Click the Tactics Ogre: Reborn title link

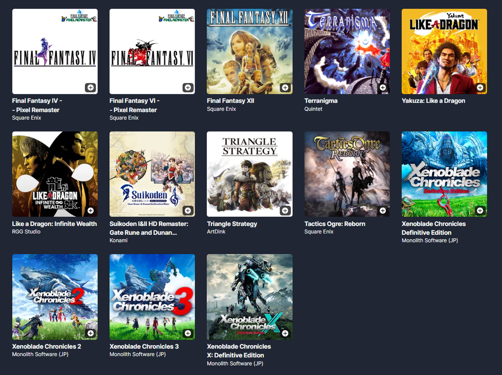pos(335,224)
